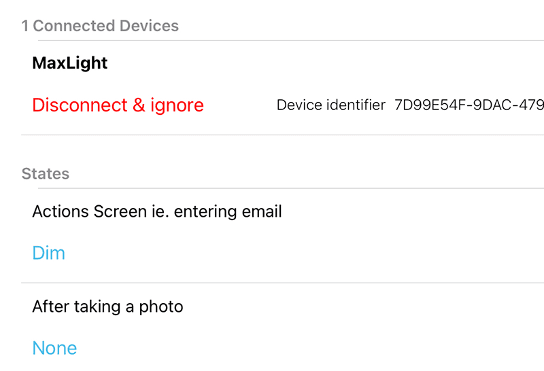The width and height of the screenshot is (544, 371).
Task: Choose the blue Dim link
Action: (x=48, y=253)
